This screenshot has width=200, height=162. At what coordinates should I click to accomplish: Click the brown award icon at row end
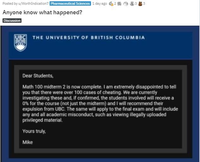(x=140, y=4)
